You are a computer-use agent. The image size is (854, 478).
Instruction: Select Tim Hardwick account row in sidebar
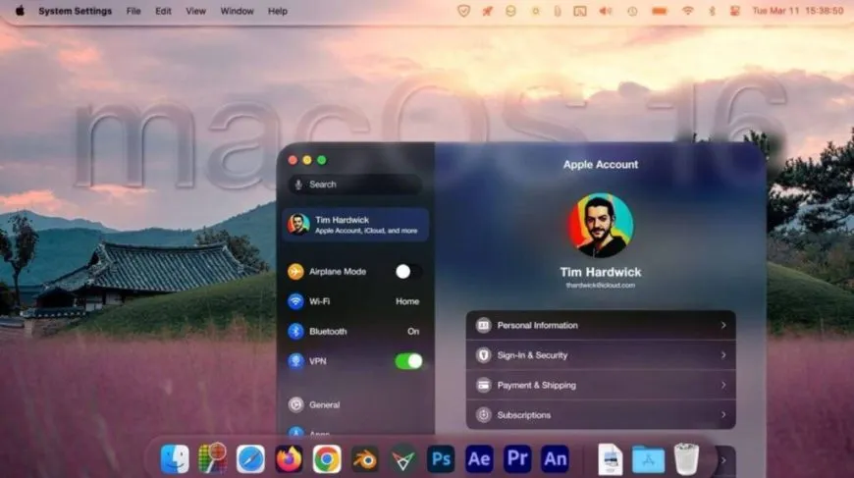355,225
